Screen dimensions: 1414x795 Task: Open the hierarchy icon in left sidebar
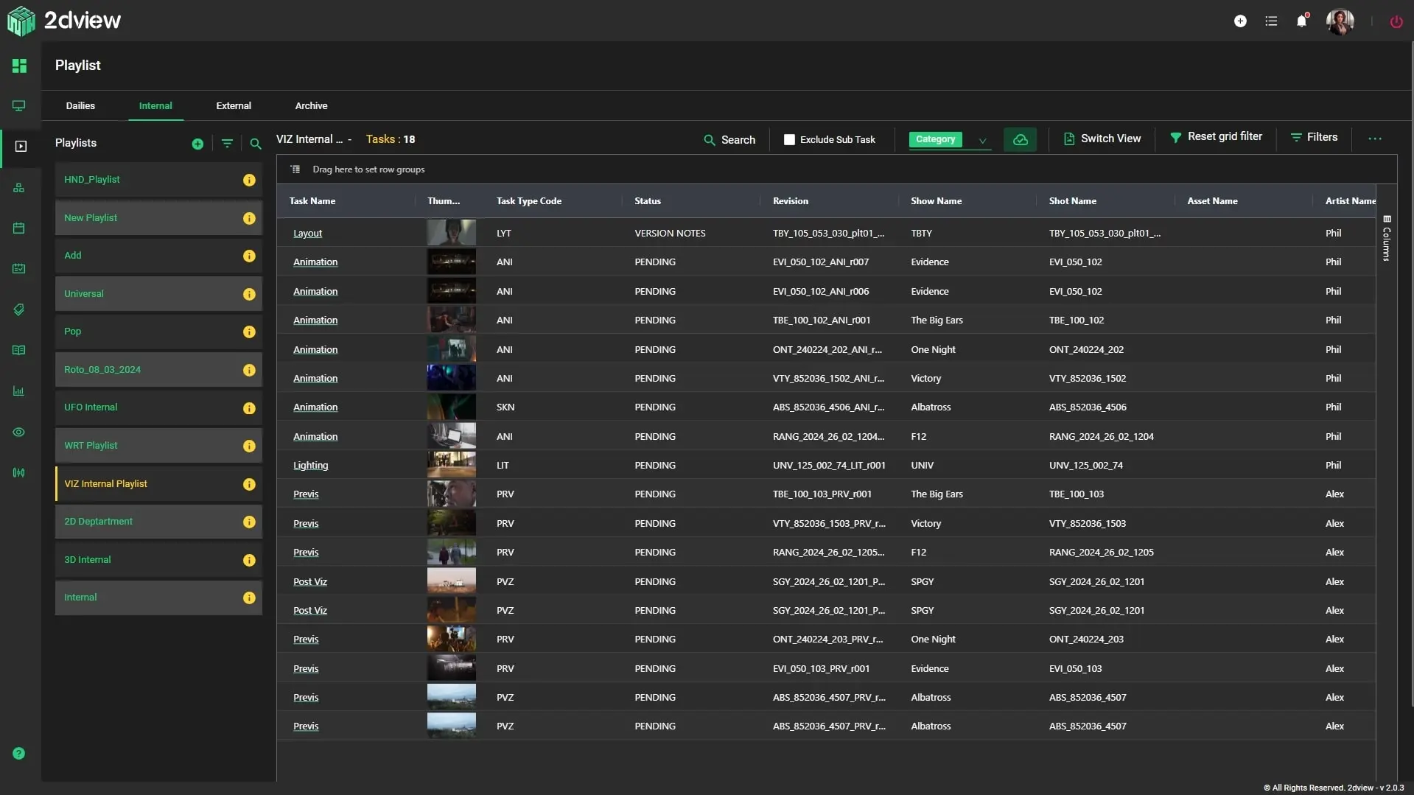19,187
